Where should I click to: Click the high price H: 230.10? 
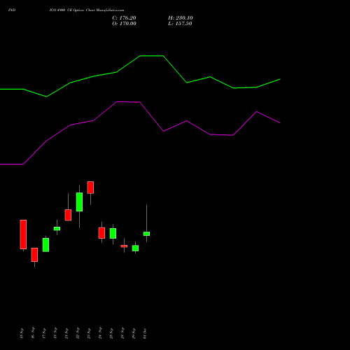point(181,18)
